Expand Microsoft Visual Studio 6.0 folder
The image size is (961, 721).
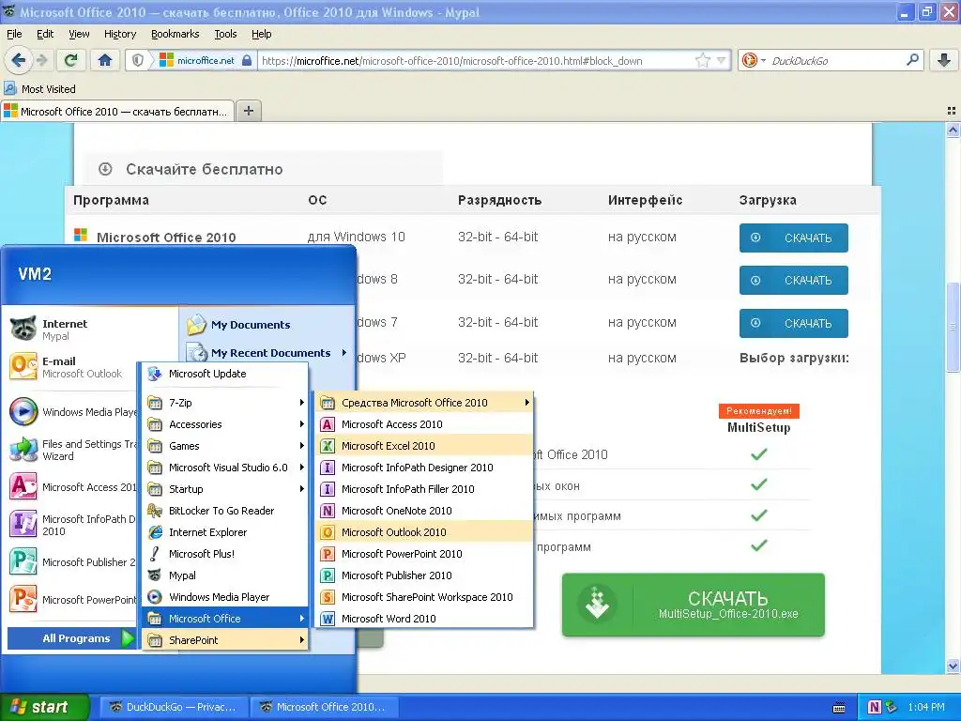(225, 468)
